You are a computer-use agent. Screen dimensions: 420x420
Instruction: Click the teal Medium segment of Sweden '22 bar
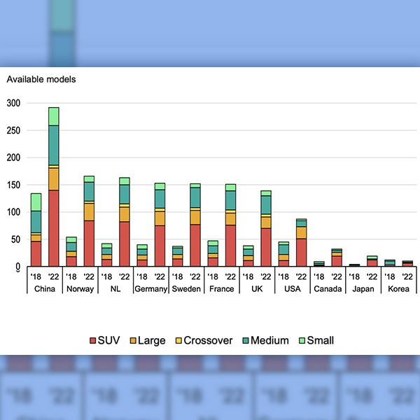[195, 197]
